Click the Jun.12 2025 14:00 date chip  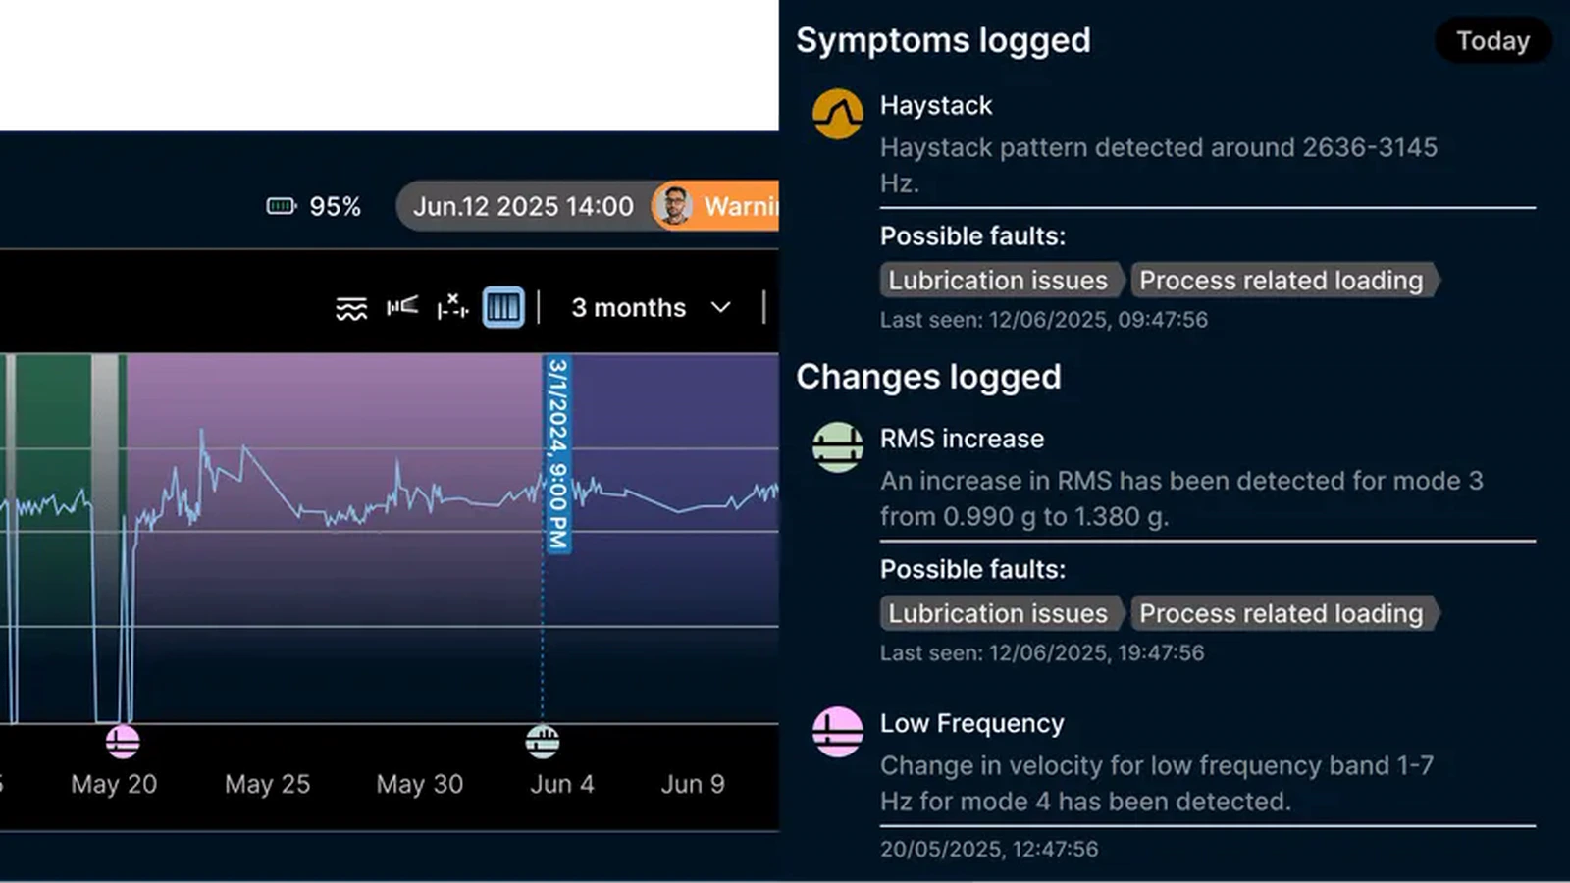(523, 207)
